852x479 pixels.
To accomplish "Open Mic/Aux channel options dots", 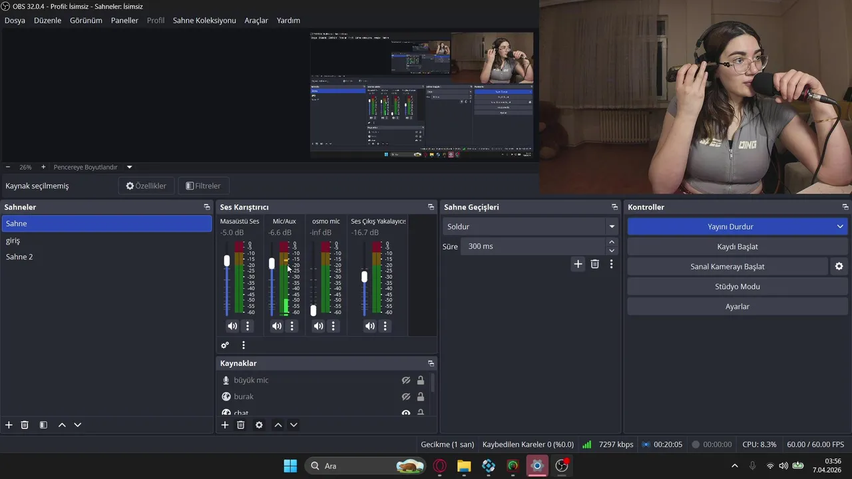I will pos(292,326).
